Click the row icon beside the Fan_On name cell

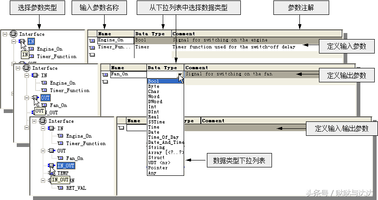coord(105,75)
